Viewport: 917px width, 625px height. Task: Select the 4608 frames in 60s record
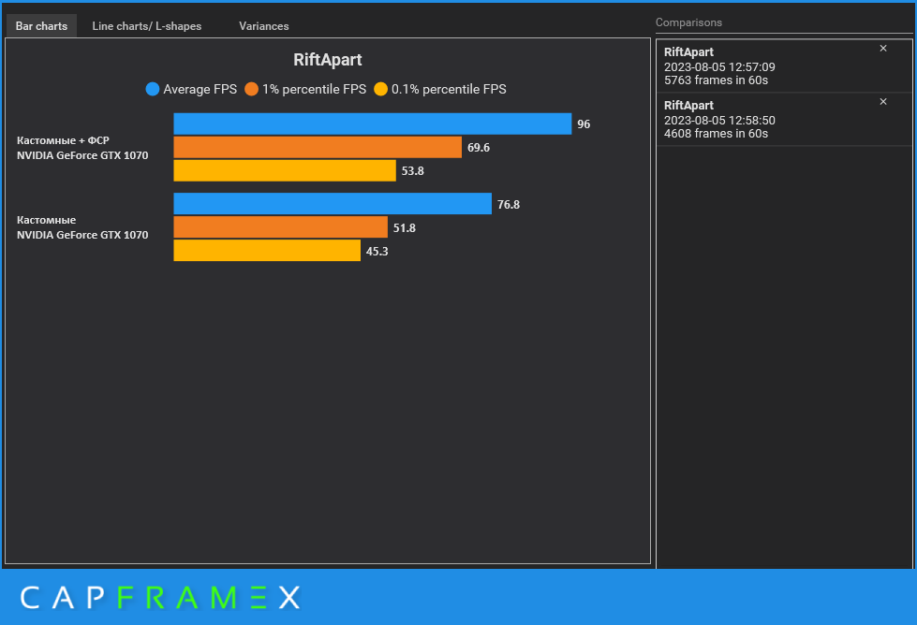784,119
